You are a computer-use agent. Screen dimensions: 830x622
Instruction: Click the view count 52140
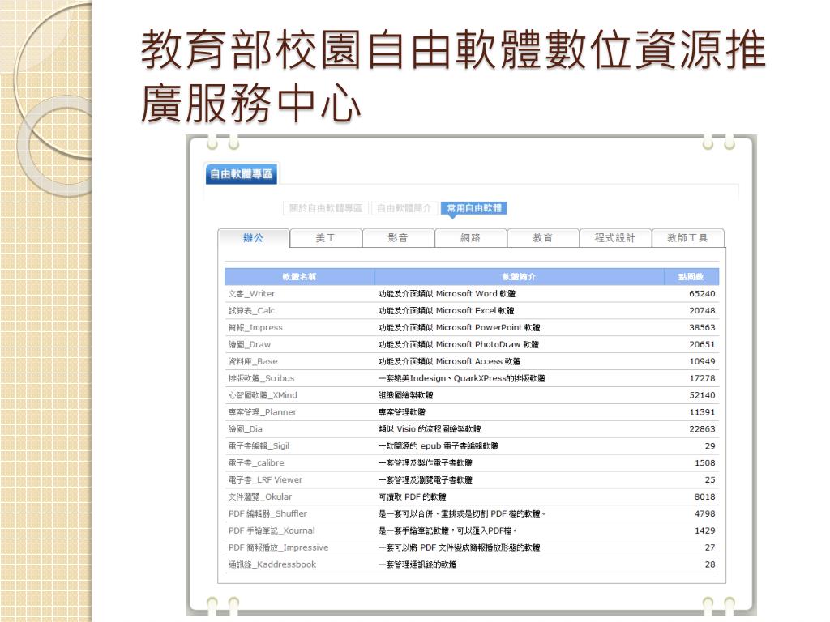702,395
